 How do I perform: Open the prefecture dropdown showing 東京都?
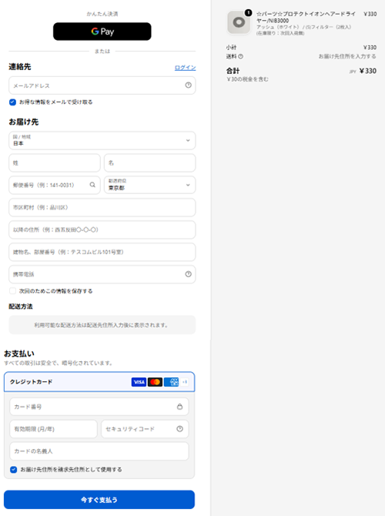[x=150, y=185]
